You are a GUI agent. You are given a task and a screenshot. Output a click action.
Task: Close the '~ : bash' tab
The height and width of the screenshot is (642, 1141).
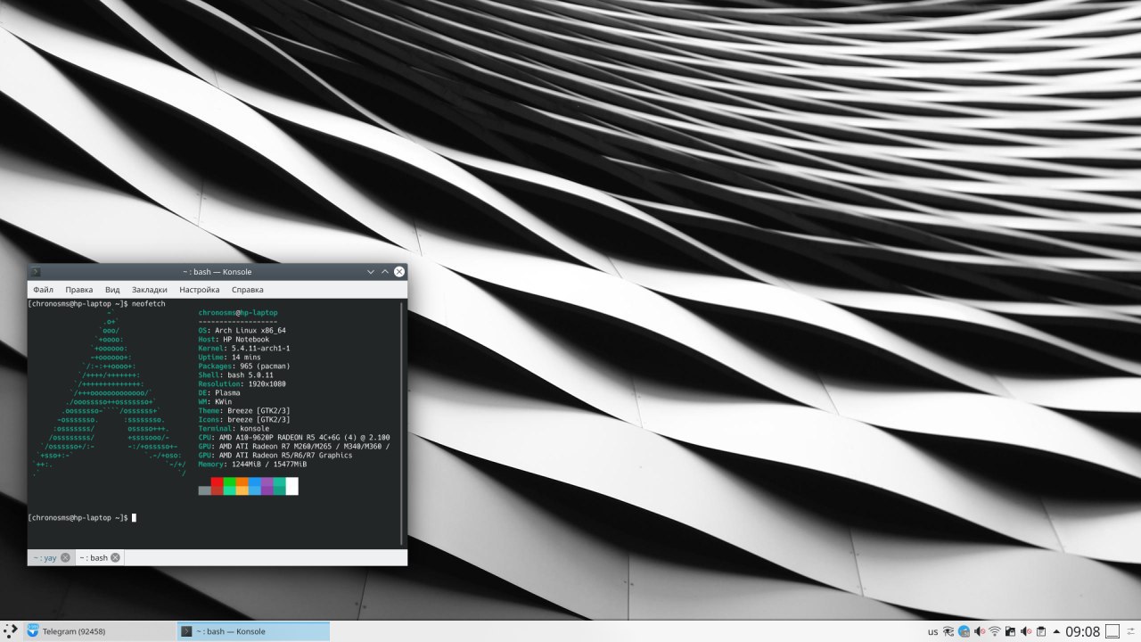115,557
